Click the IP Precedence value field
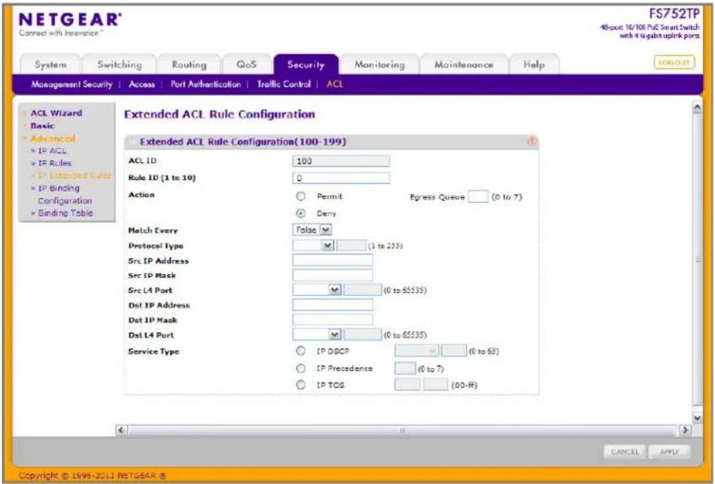715x484 pixels. click(405, 368)
